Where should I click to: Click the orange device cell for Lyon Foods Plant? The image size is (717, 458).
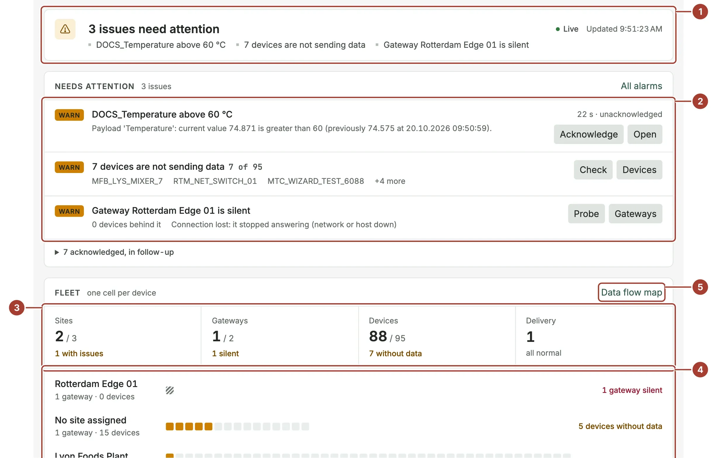click(170, 456)
